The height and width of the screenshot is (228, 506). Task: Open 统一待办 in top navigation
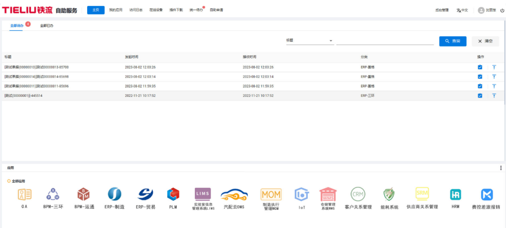196,10
